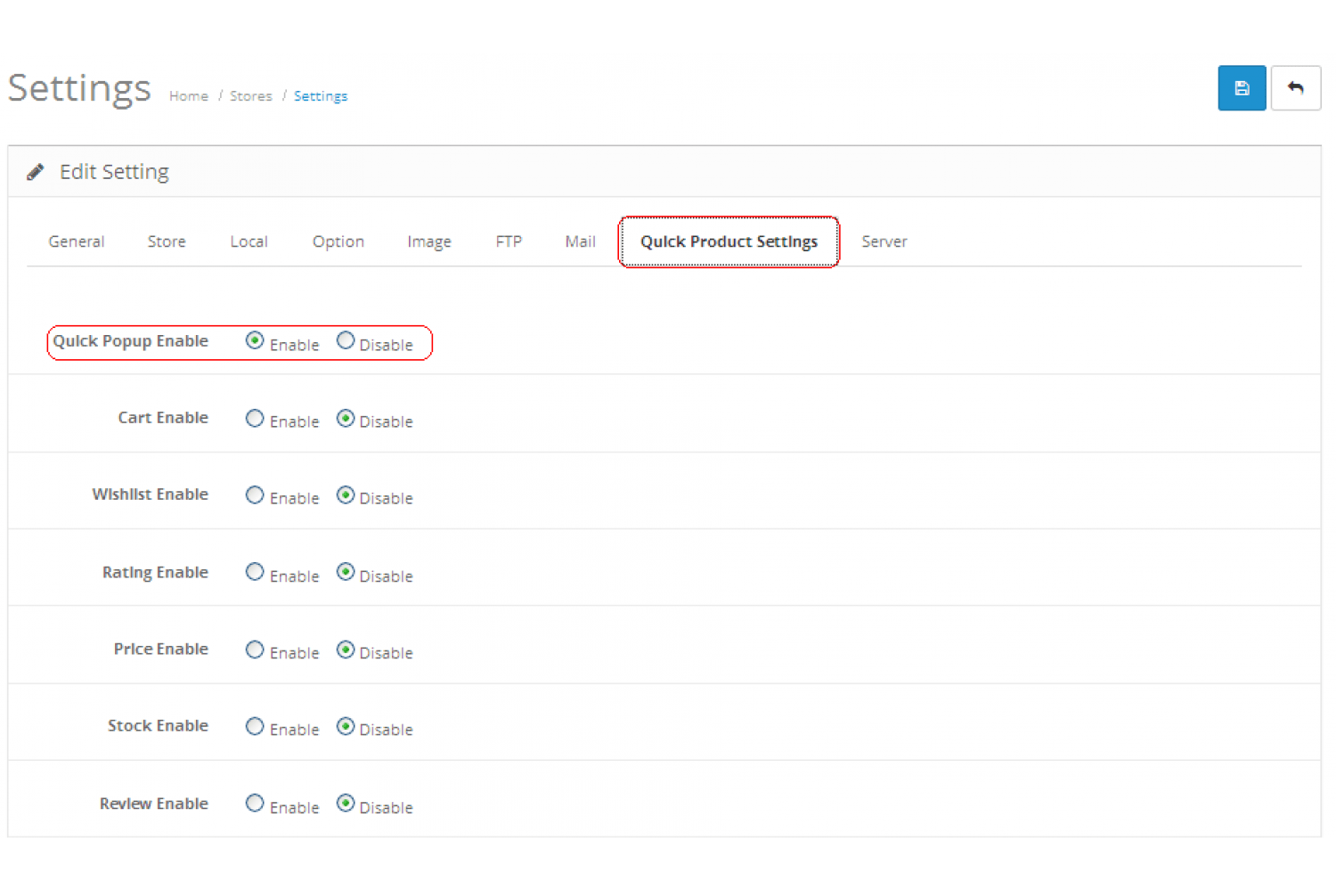
Task: Enable the Review option
Action: pos(254,803)
